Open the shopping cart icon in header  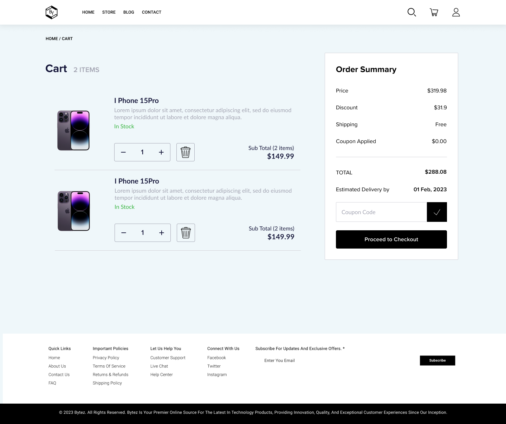pyautogui.click(x=434, y=12)
